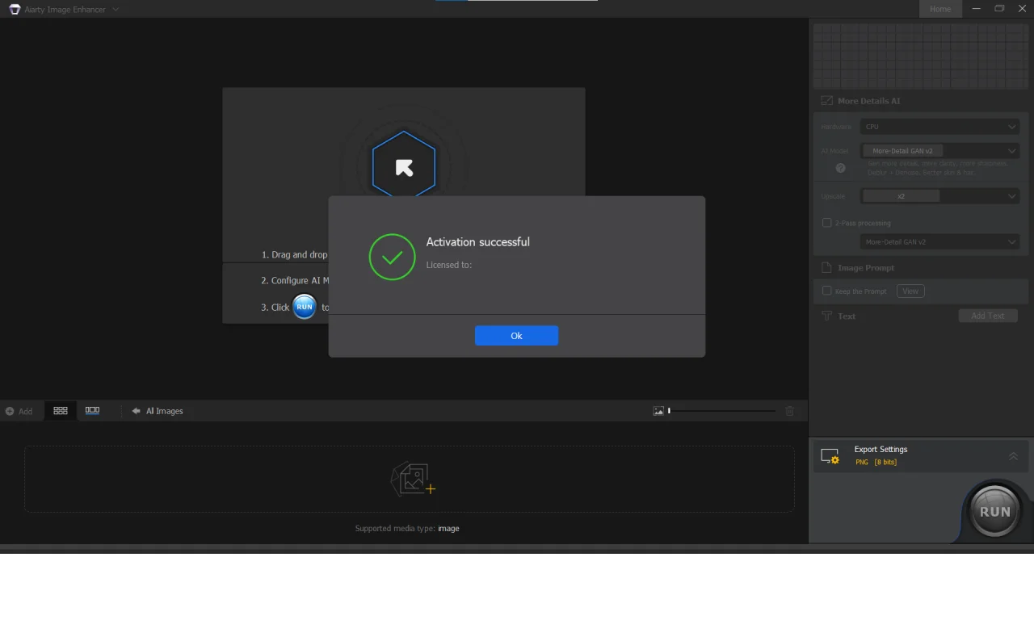
Task: Click the hexagon arrow drop icon
Action: coord(404,167)
